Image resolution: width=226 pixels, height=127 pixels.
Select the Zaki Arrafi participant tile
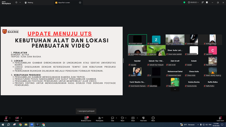click(175, 61)
